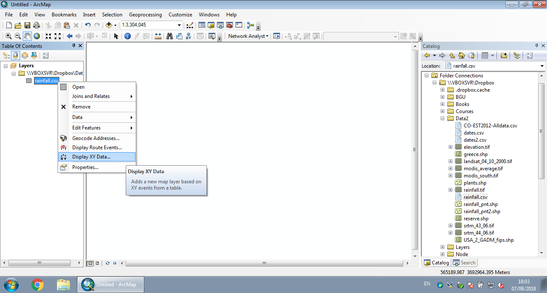Image resolution: width=547 pixels, height=293 pixels.
Task: Toggle the Pan tool
Action: point(27,36)
